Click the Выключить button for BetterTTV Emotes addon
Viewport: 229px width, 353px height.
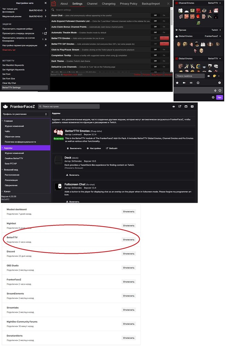pos(74,148)
